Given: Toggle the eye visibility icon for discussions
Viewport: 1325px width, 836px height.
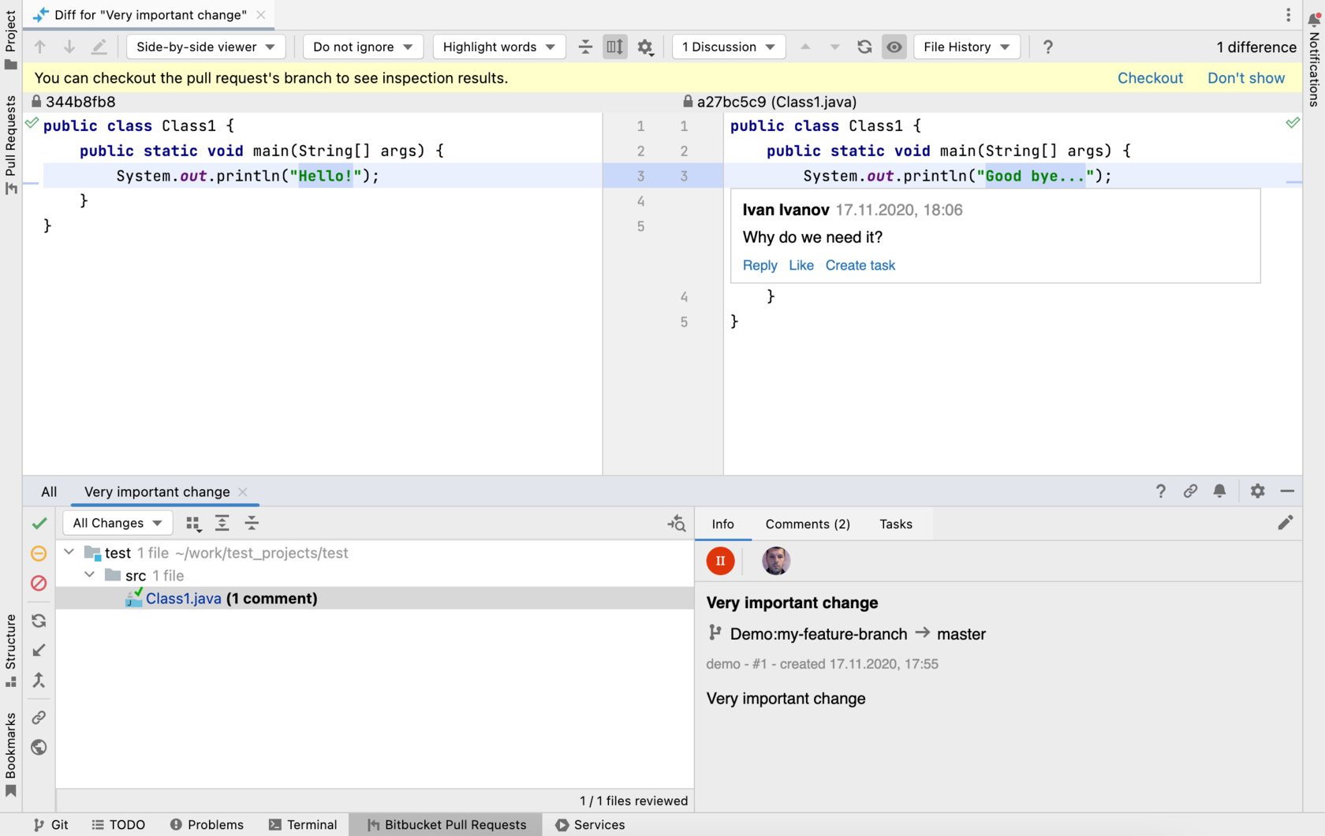Looking at the screenshot, I should point(894,47).
